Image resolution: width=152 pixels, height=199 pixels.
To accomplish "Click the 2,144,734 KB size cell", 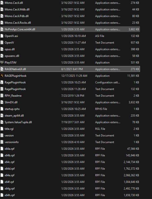I will 131,162.
